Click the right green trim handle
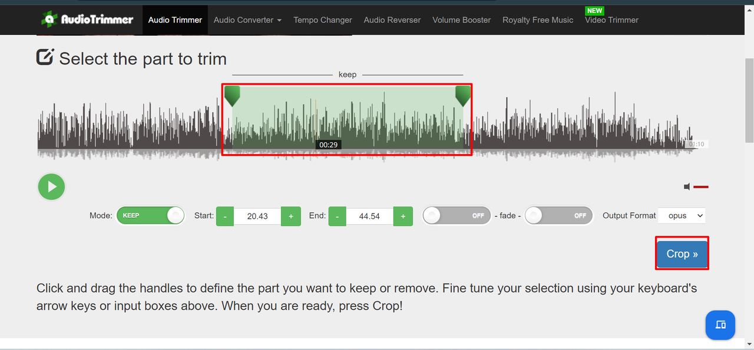This screenshot has height=350, width=754. point(463,95)
